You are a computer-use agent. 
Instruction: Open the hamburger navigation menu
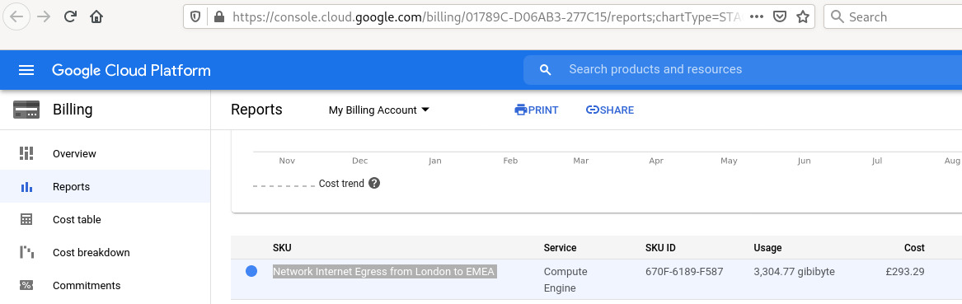(x=26, y=70)
